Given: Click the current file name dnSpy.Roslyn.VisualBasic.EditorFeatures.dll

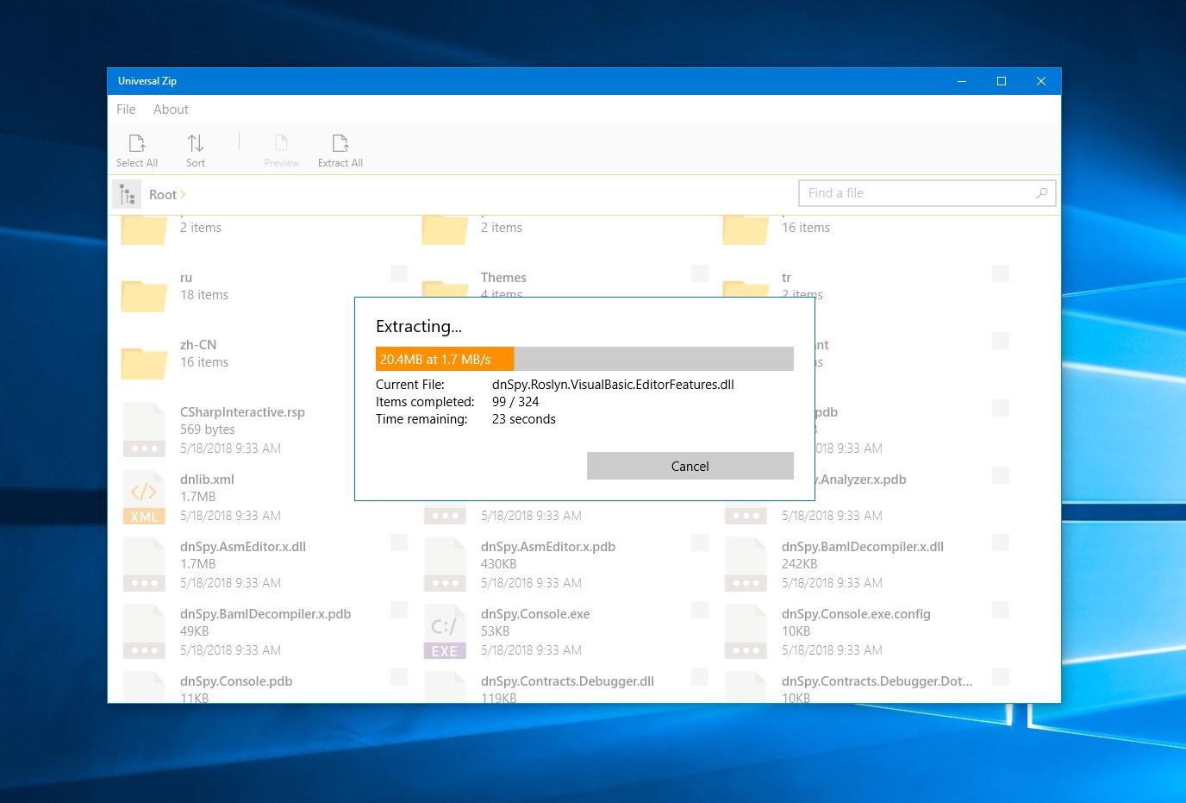Looking at the screenshot, I should pos(613,385).
